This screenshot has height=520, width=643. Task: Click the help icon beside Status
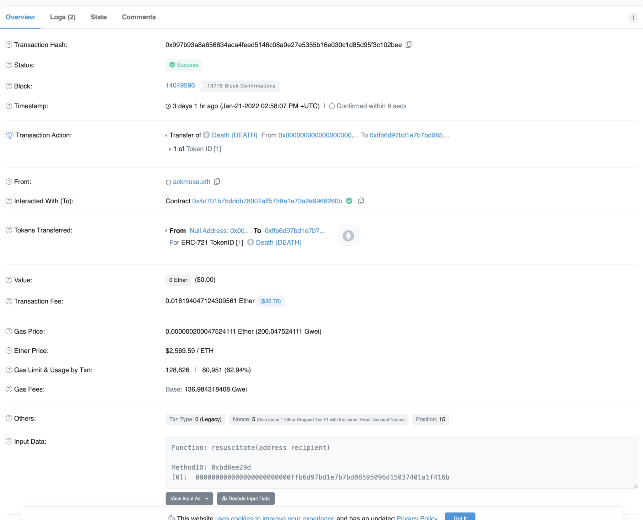coord(9,65)
